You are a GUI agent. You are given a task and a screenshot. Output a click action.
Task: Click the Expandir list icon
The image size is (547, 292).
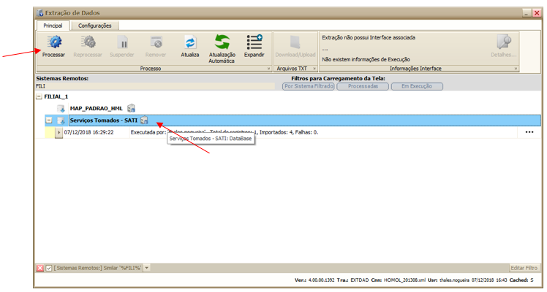tap(254, 42)
